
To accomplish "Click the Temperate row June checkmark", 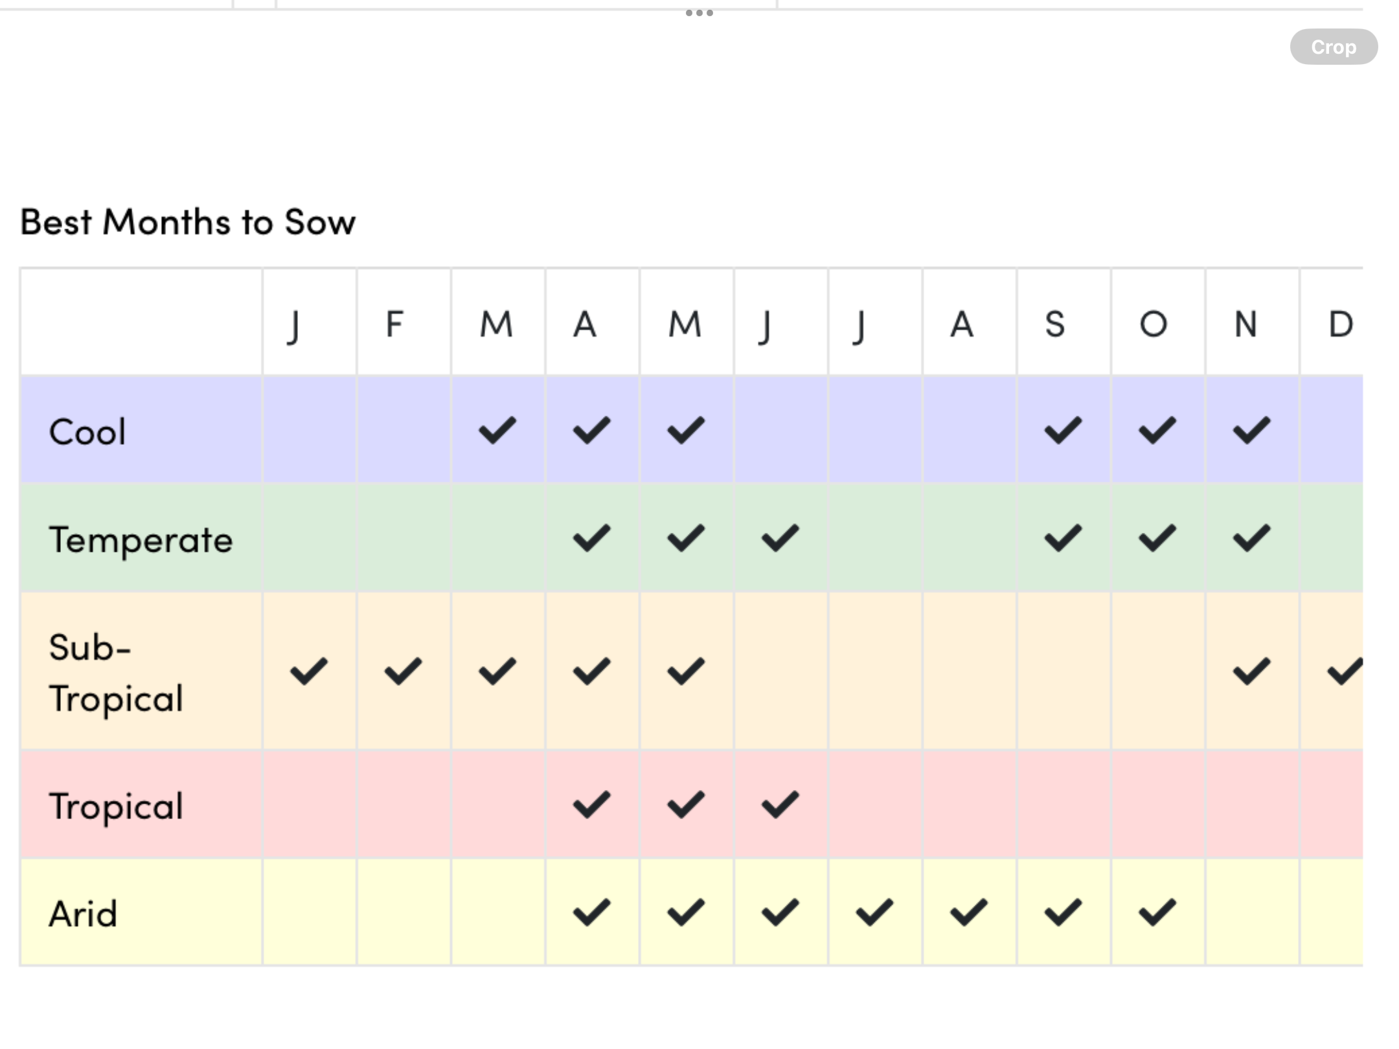I will coord(780,538).
